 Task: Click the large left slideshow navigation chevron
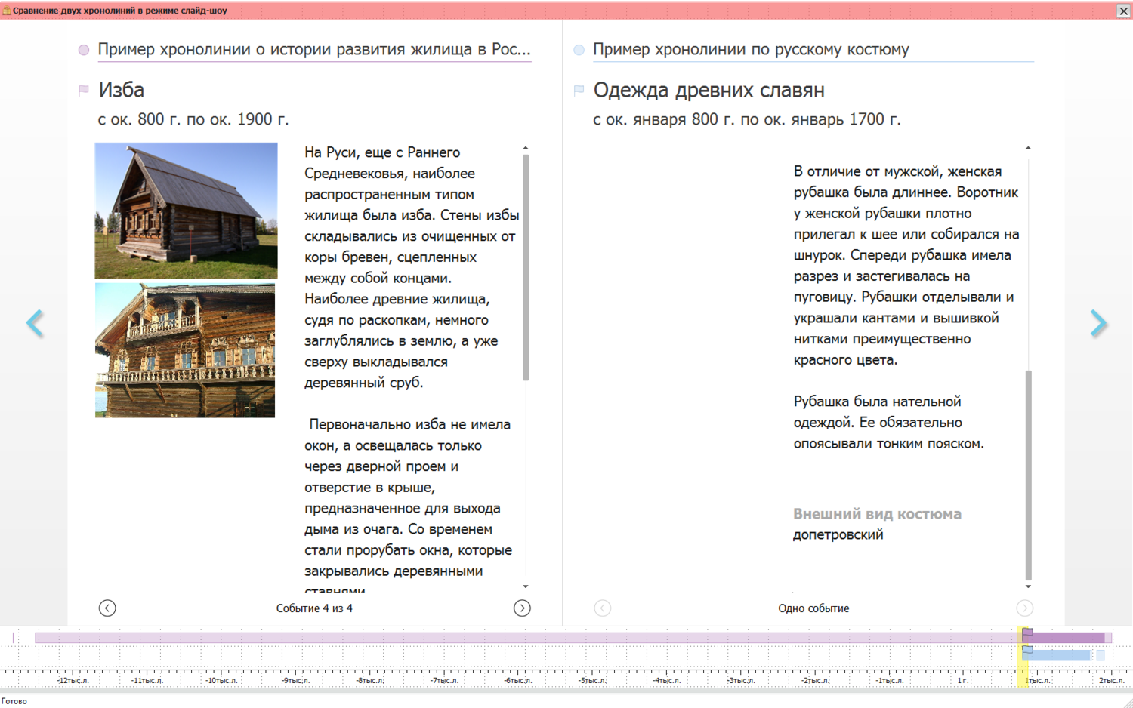[35, 323]
